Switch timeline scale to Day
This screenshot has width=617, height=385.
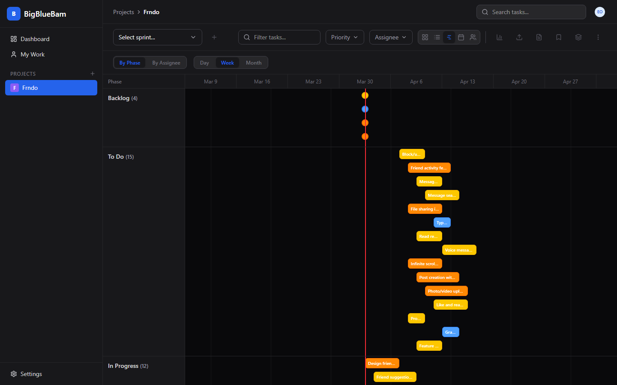click(204, 62)
